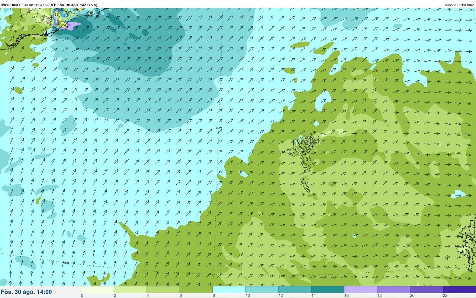The image size is (476, 298).
Task: Click the '60N' latitude label on map
Action: tap(66, 263)
